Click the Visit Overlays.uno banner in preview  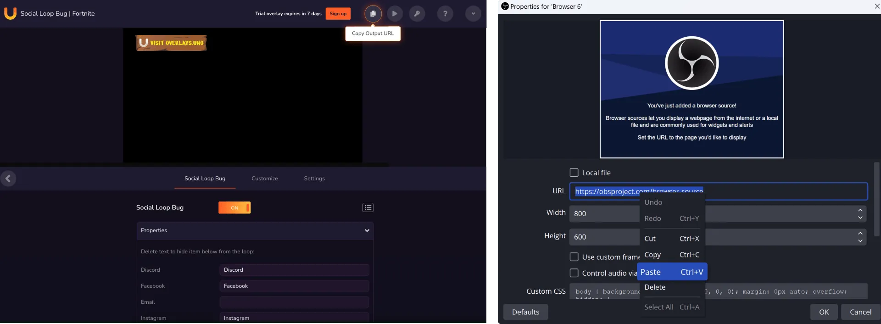click(x=171, y=43)
